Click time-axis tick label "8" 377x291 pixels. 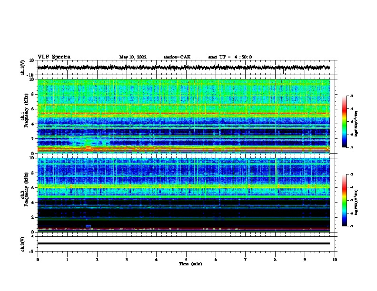275,260
